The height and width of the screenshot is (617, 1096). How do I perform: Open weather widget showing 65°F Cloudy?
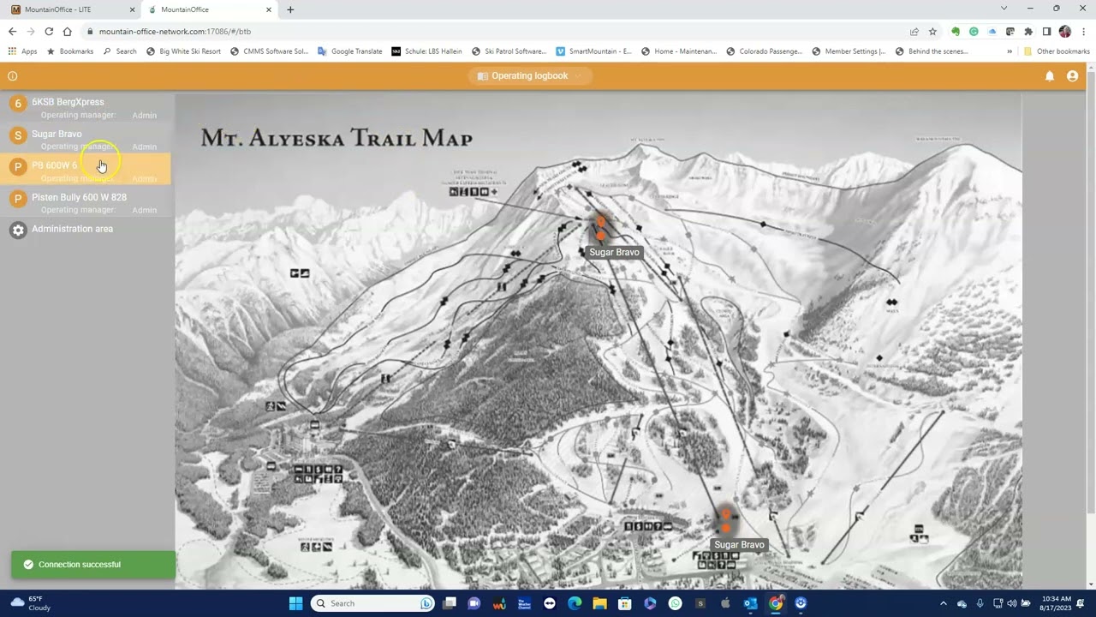pos(30,603)
